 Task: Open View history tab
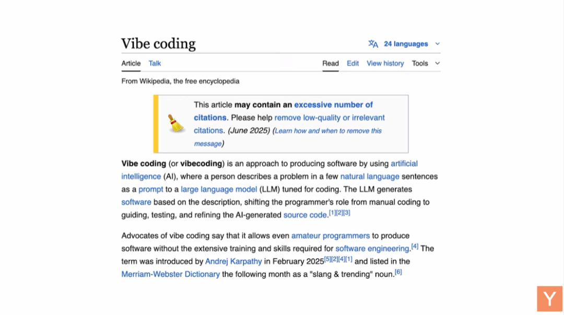385,63
